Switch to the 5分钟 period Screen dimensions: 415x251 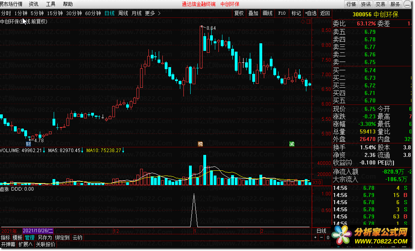click(x=37, y=13)
